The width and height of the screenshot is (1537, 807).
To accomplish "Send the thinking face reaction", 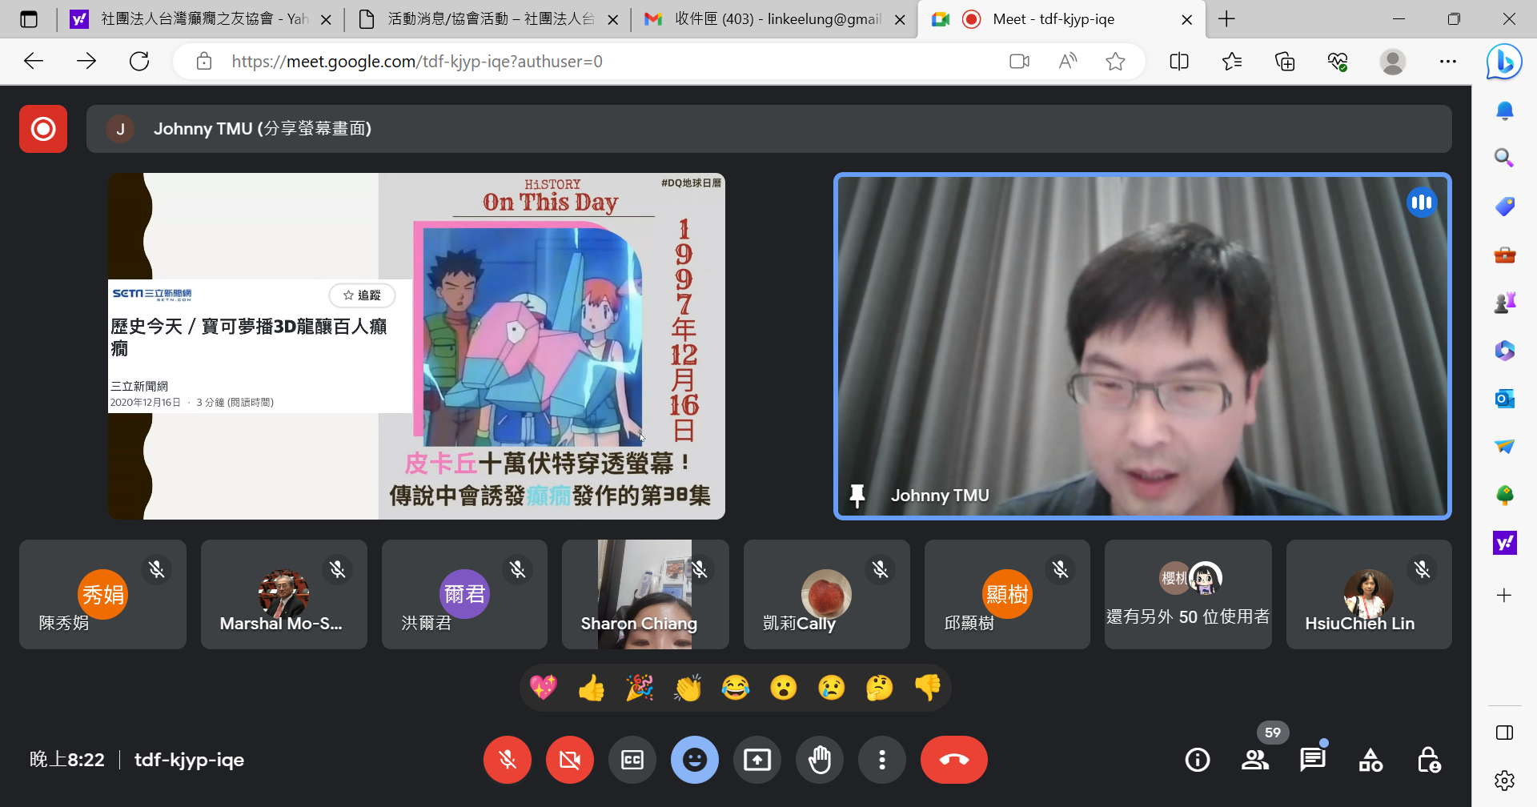I will [880, 688].
